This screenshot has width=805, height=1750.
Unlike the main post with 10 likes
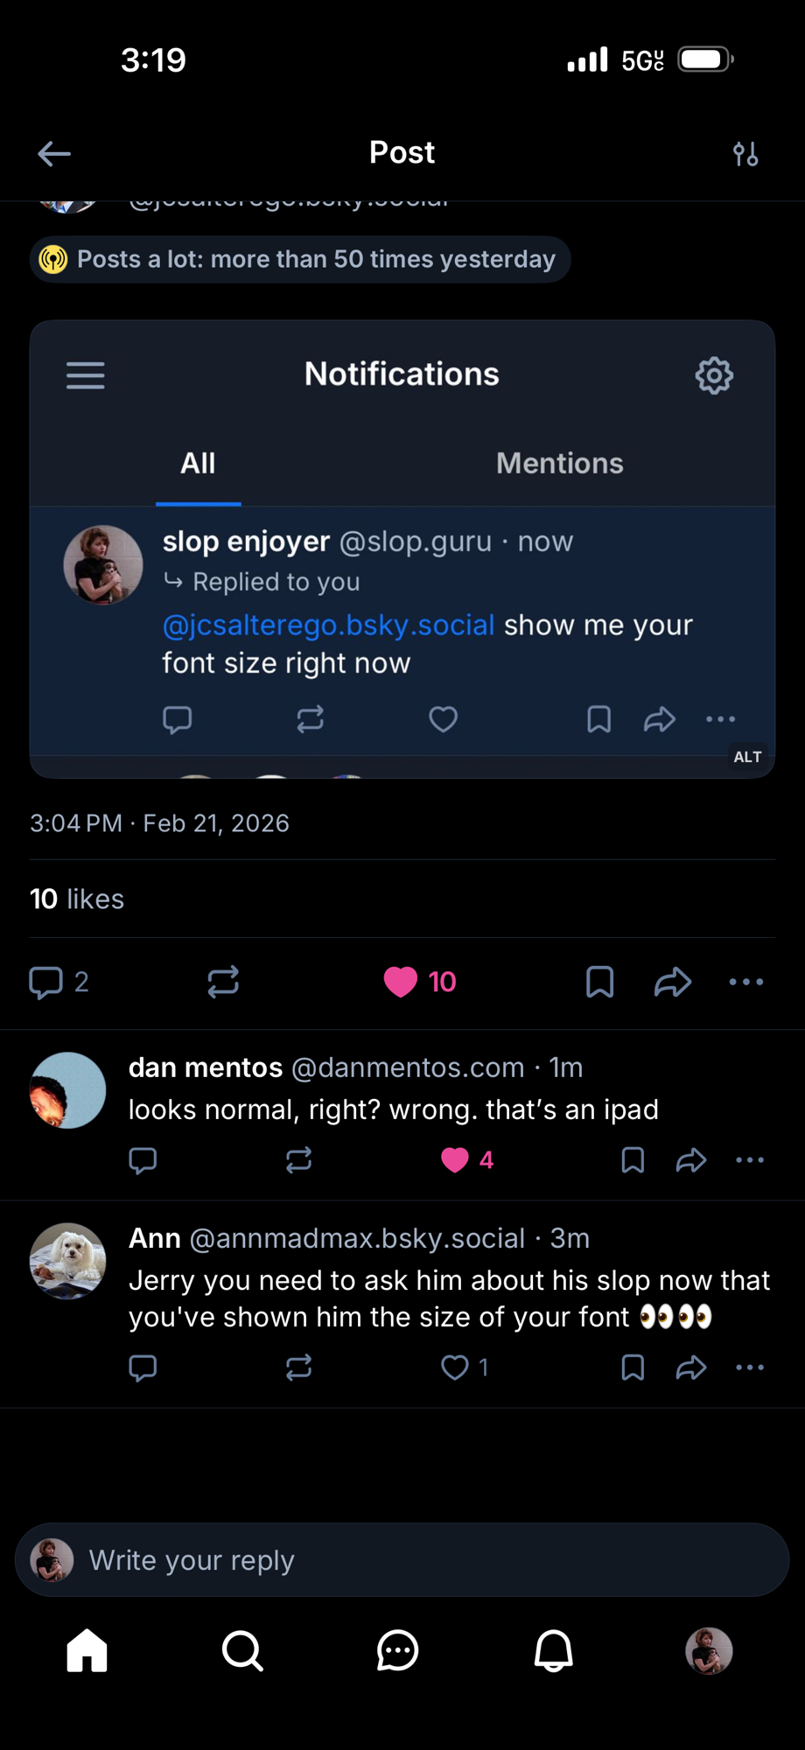[402, 982]
